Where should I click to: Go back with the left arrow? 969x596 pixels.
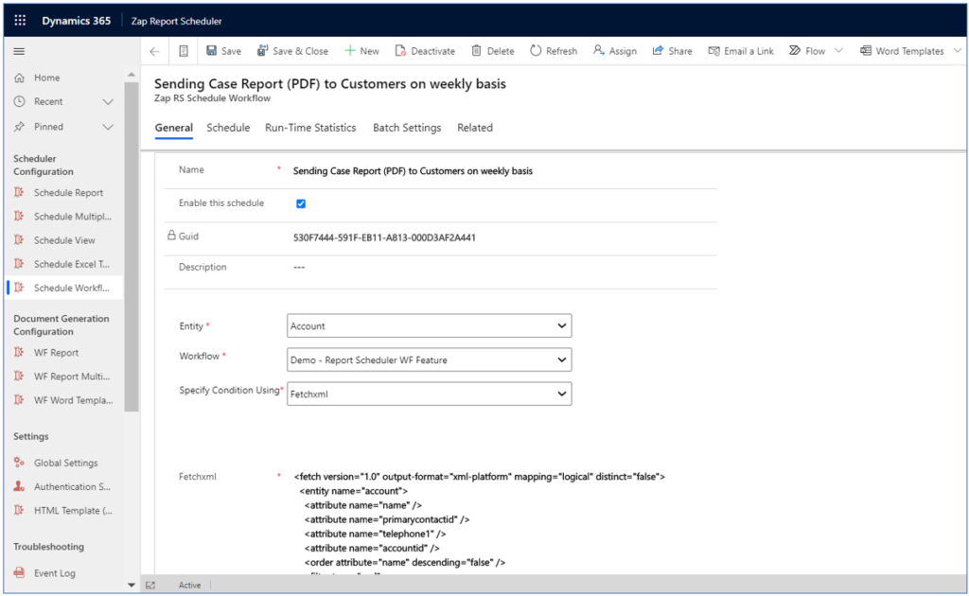154,51
